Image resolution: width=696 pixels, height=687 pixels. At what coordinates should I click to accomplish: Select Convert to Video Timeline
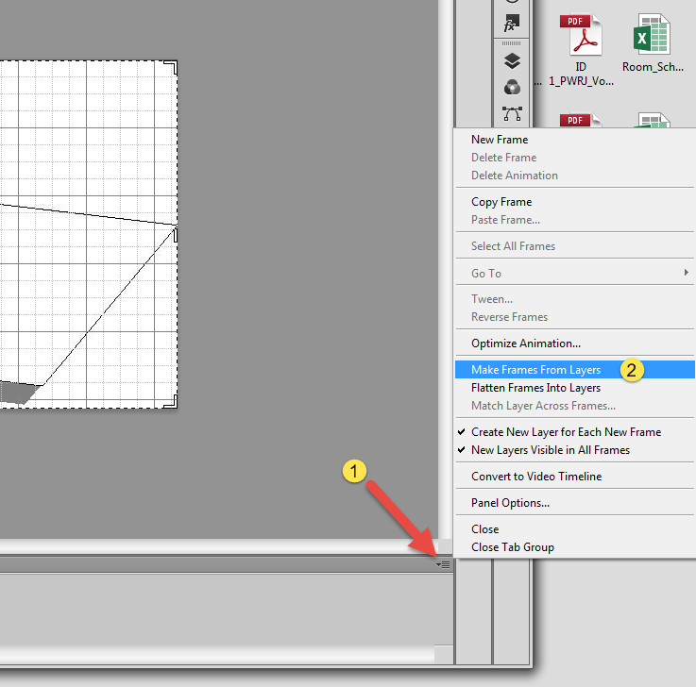click(x=574, y=477)
